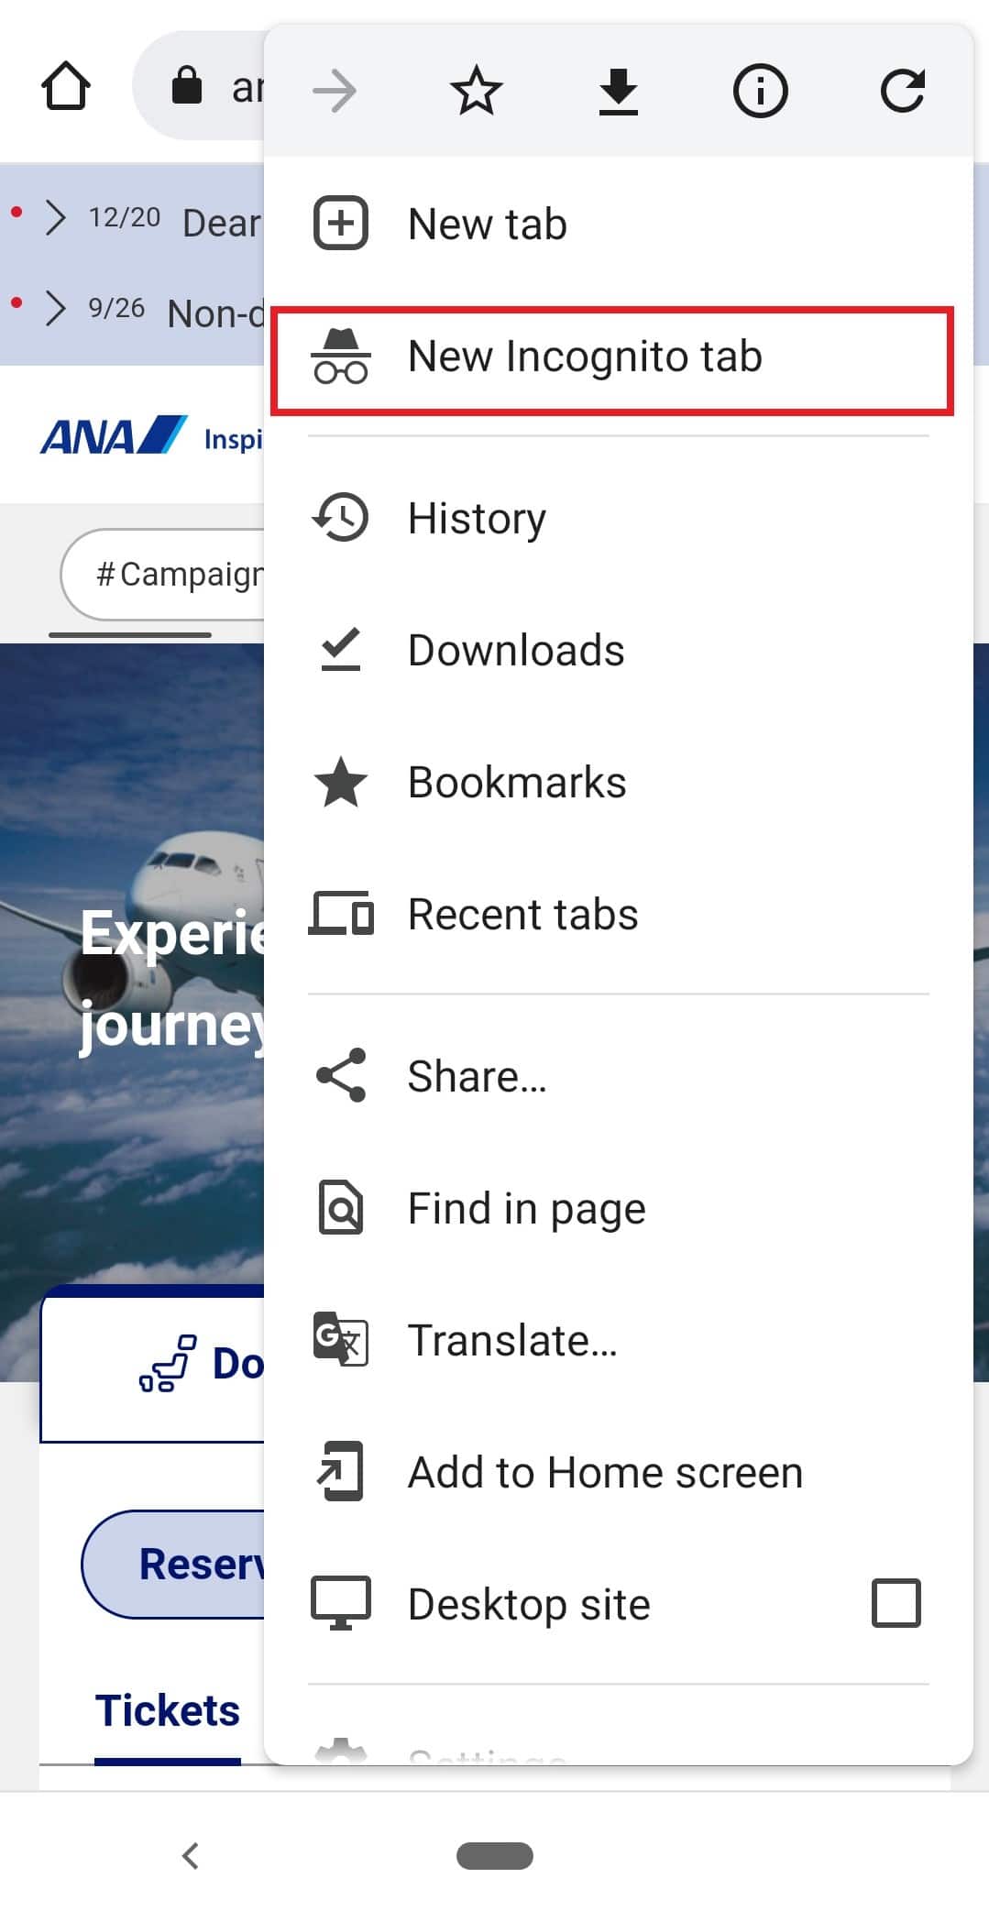This screenshot has width=989, height=1922.
Task: Expand the 12/20 notice chevron
Action: [56, 218]
